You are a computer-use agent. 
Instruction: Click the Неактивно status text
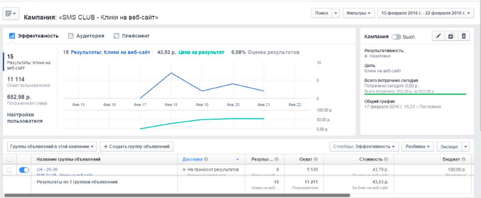pyautogui.click(x=379, y=56)
